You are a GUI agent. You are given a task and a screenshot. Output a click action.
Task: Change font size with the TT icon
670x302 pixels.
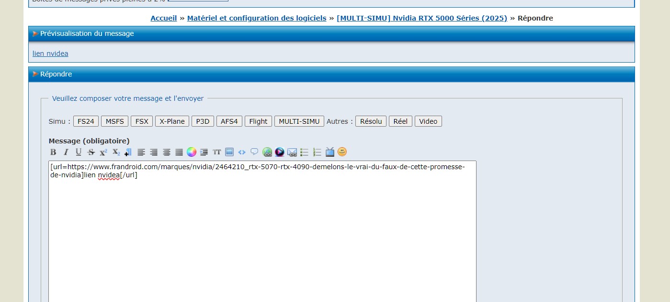pyautogui.click(x=217, y=152)
